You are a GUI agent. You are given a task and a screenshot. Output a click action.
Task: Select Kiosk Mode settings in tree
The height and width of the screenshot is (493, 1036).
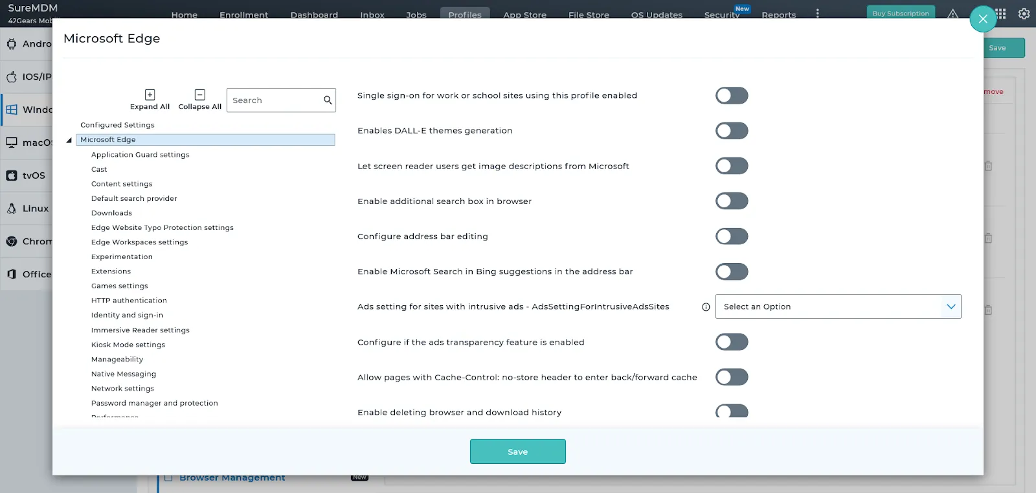pyautogui.click(x=128, y=345)
